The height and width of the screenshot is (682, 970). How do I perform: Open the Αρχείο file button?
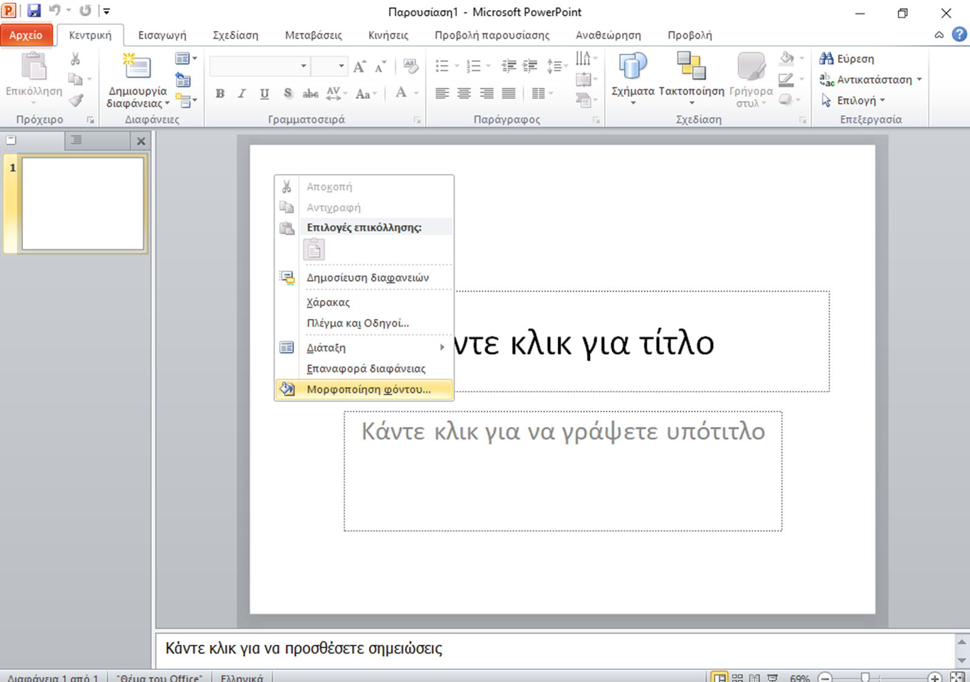(x=26, y=35)
